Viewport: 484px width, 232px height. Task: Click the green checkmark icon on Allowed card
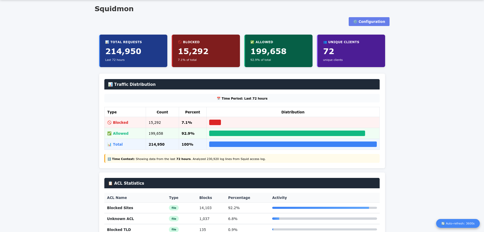click(x=252, y=42)
